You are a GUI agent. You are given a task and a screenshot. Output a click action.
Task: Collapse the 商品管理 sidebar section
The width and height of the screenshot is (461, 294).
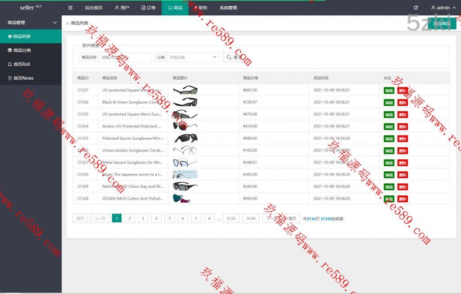point(31,23)
